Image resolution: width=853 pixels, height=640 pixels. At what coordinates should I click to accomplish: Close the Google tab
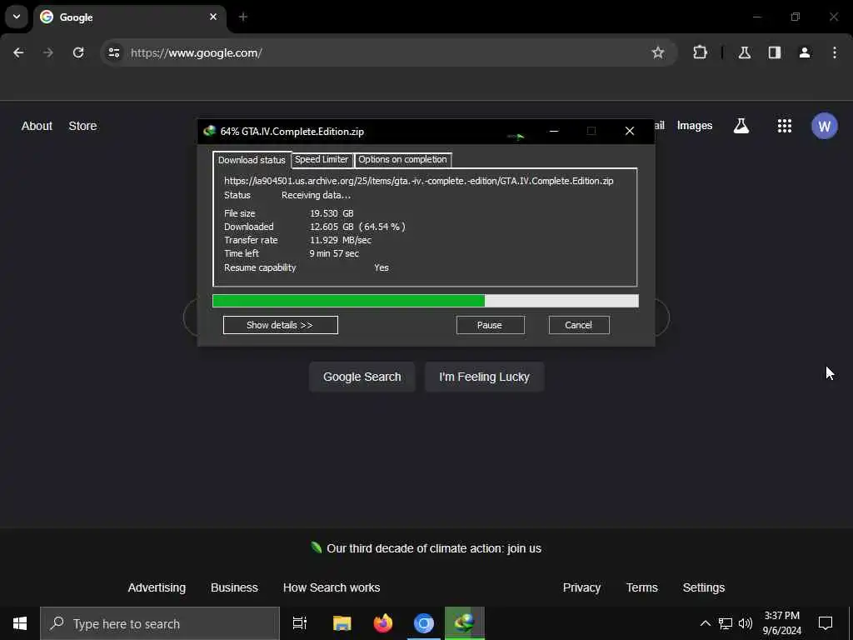[213, 17]
